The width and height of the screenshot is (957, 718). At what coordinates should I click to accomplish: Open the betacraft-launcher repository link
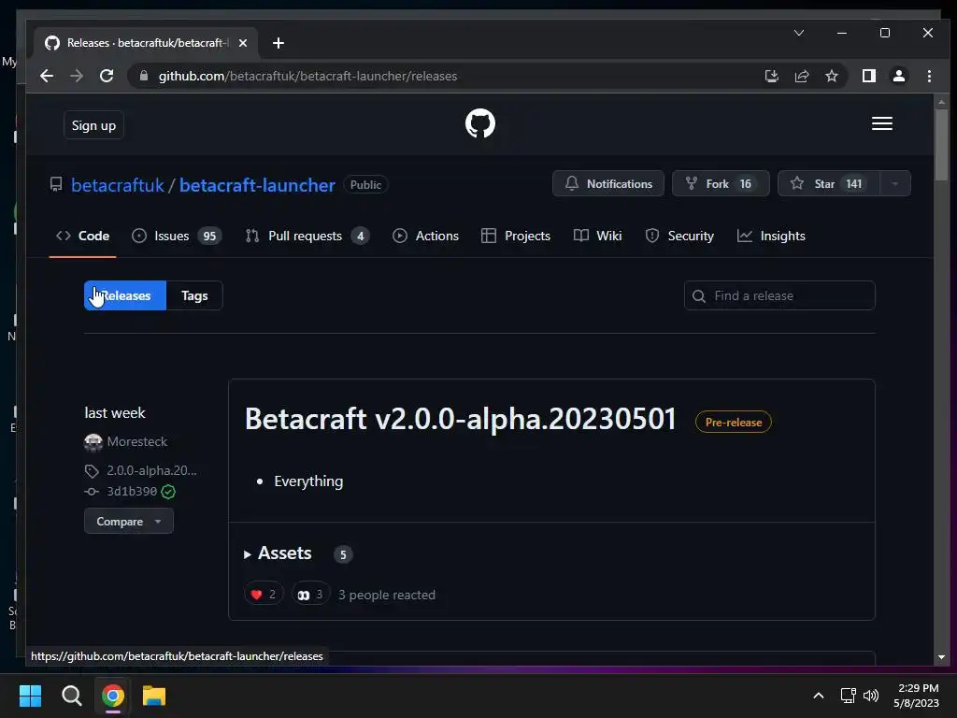[257, 185]
